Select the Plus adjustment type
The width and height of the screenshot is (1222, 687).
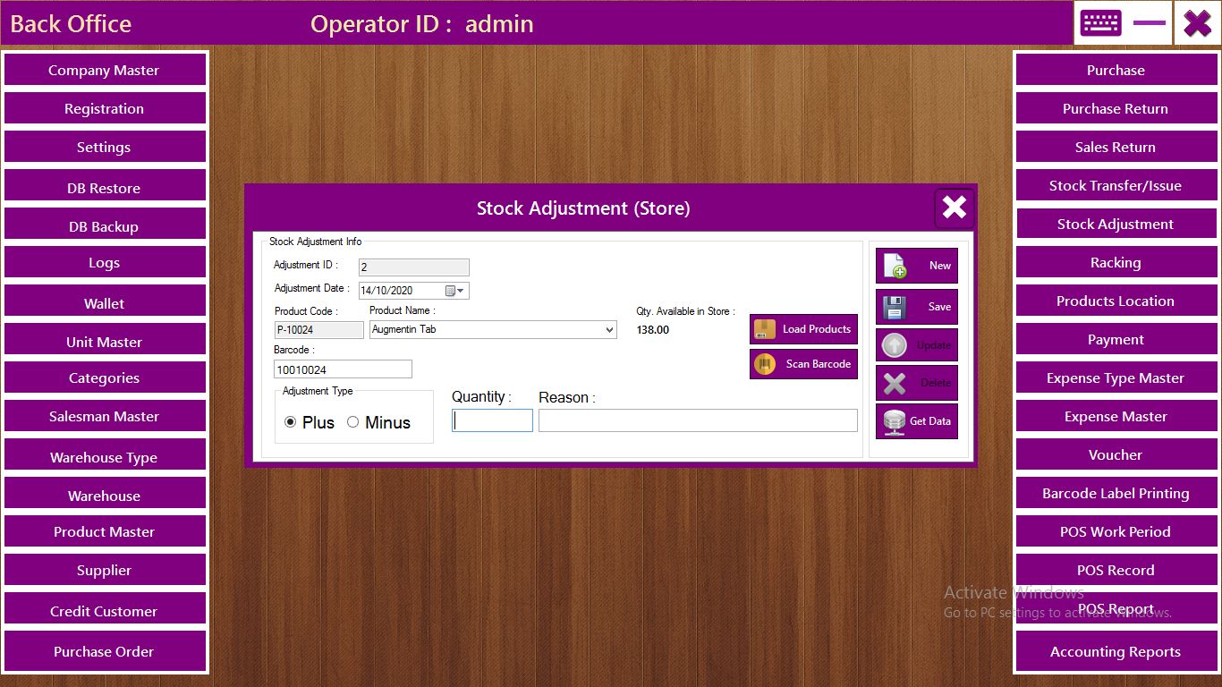(310, 422)
